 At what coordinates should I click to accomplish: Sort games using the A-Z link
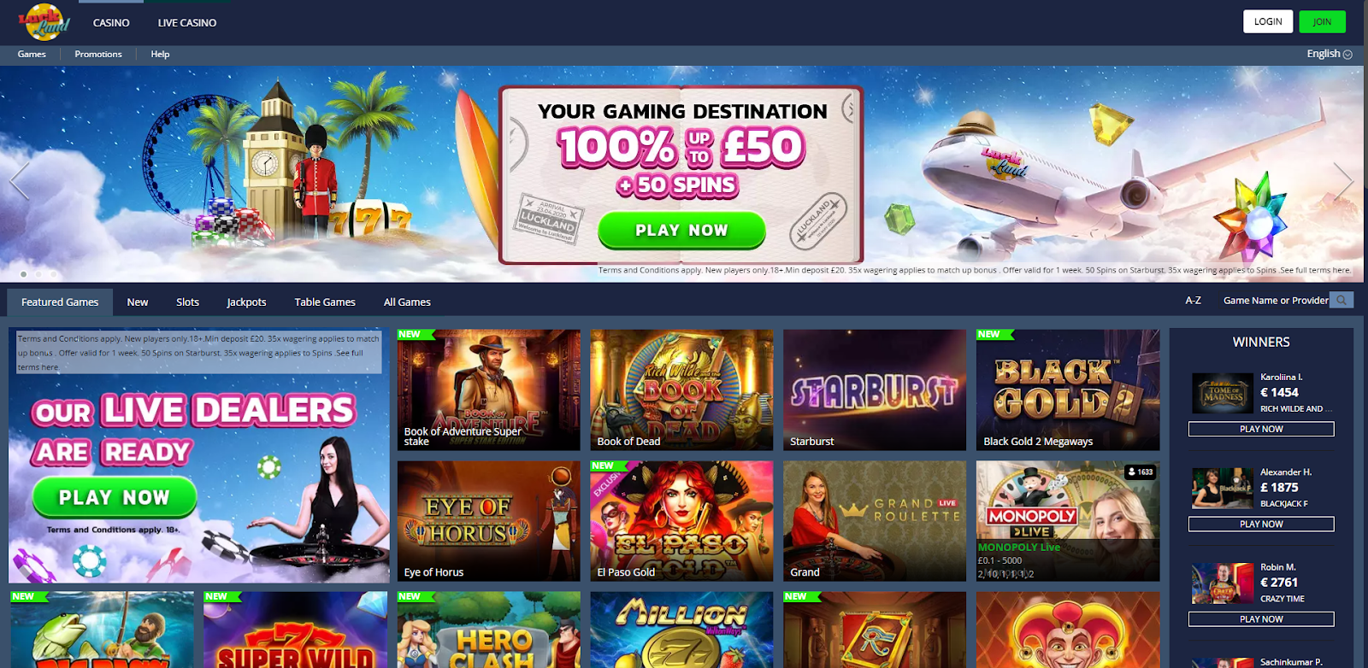[x=1193, y=301]
